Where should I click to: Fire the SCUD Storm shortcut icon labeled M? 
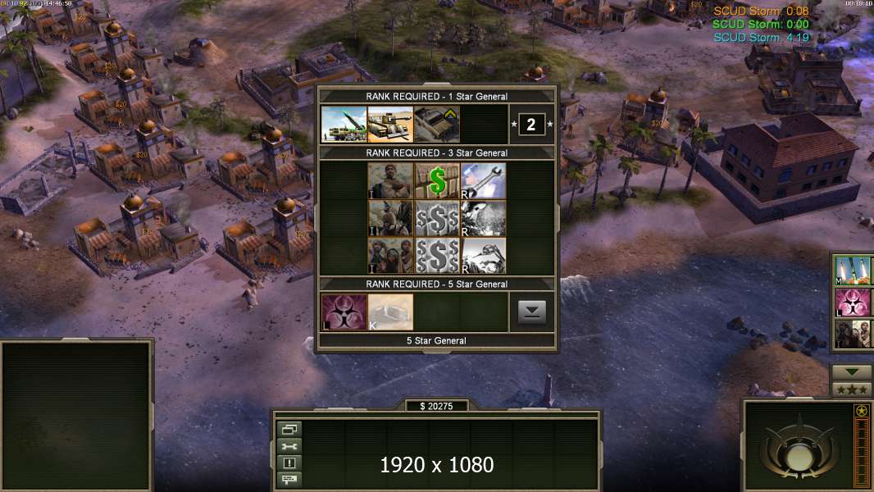(x=853, y=270)
